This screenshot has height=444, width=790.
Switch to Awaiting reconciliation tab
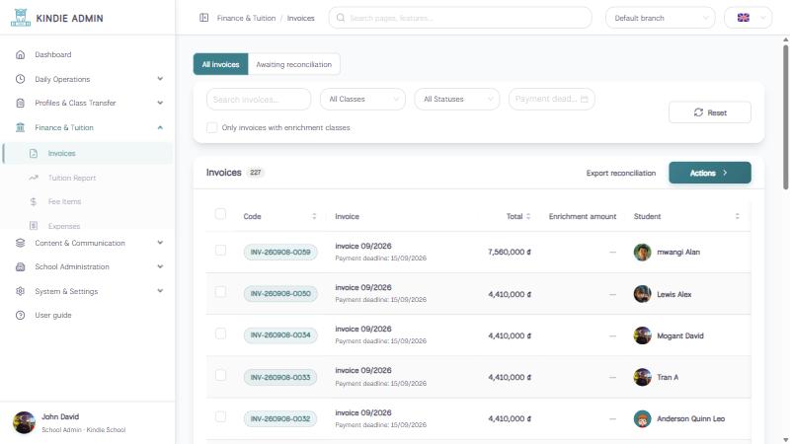coord(293,64)
